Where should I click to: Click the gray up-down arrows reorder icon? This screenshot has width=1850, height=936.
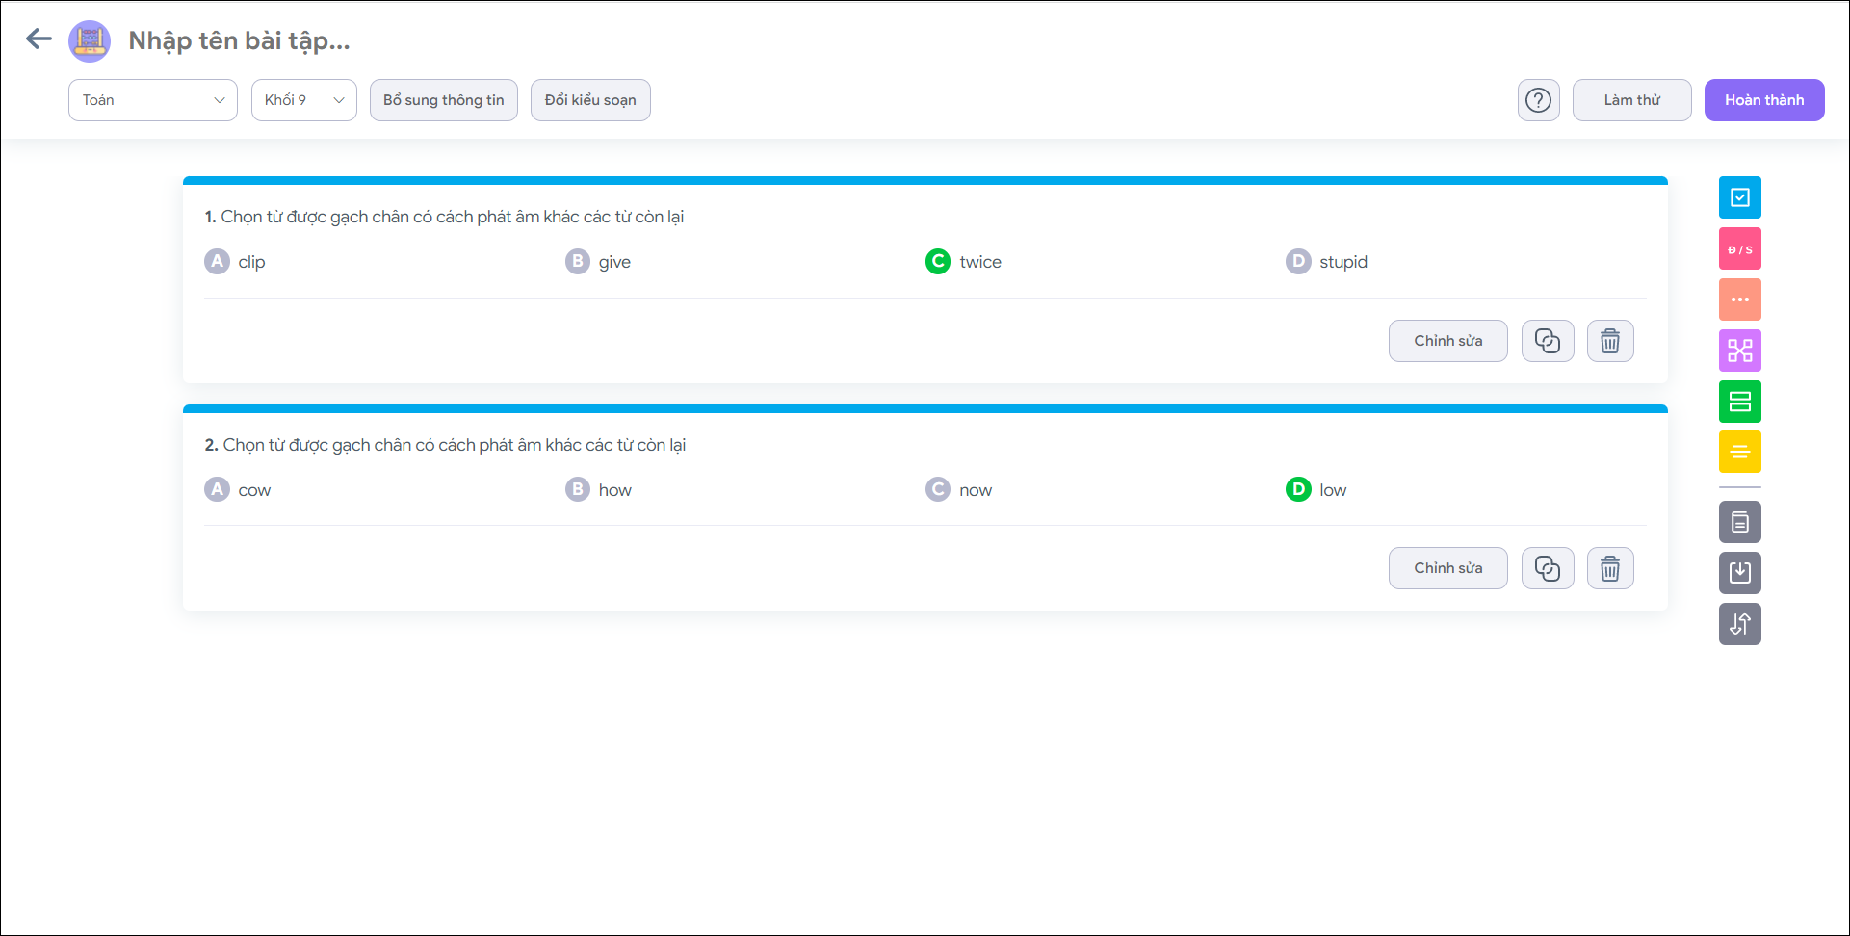click(x=1739, y=624)
